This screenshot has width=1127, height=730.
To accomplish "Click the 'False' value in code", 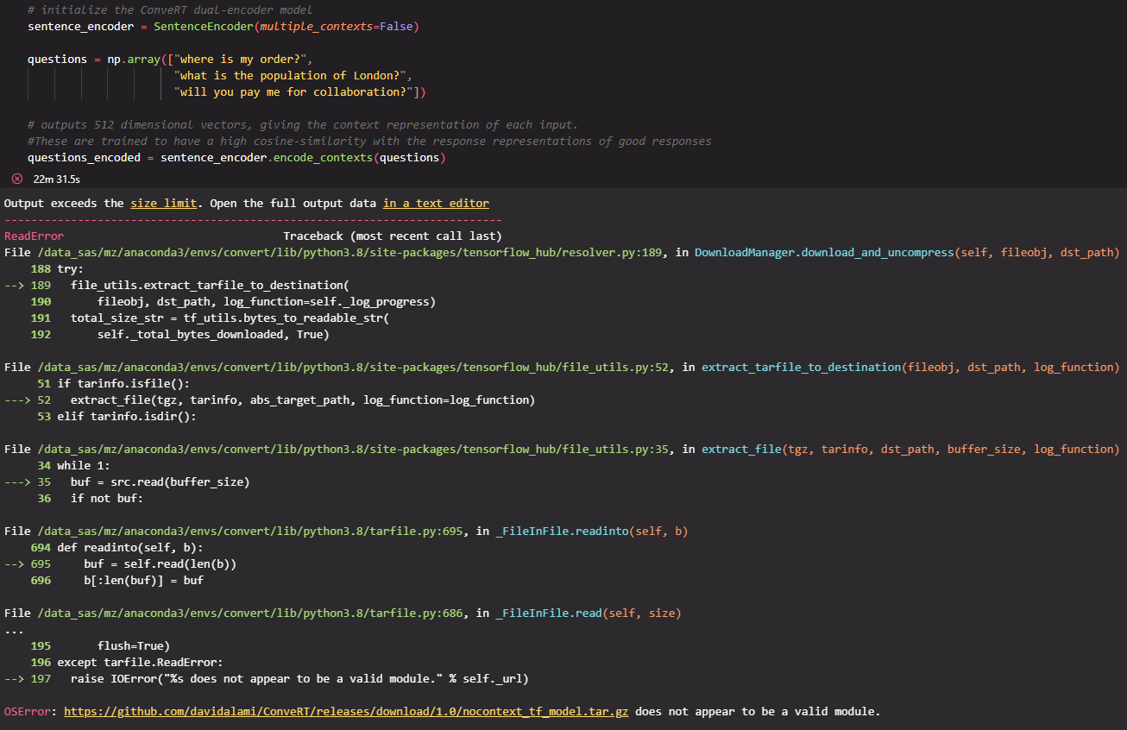I will tap(396, 27).
